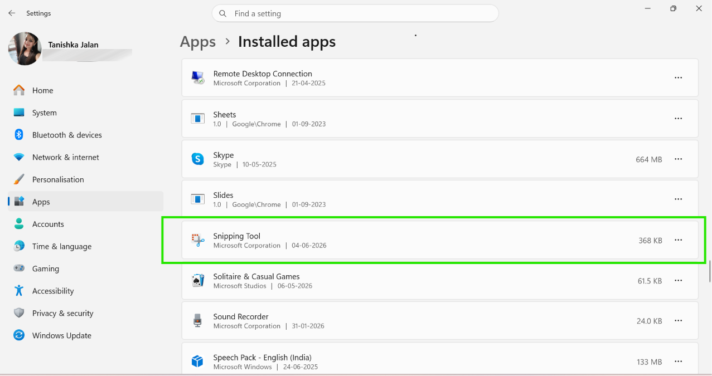This screenshot has width=712, height=376.
Task: Open more options for Solitaire & Casual Games
Action: 678,281
